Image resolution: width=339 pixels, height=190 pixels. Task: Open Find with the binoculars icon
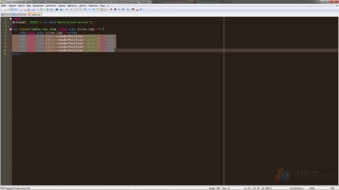pos(57,9)
